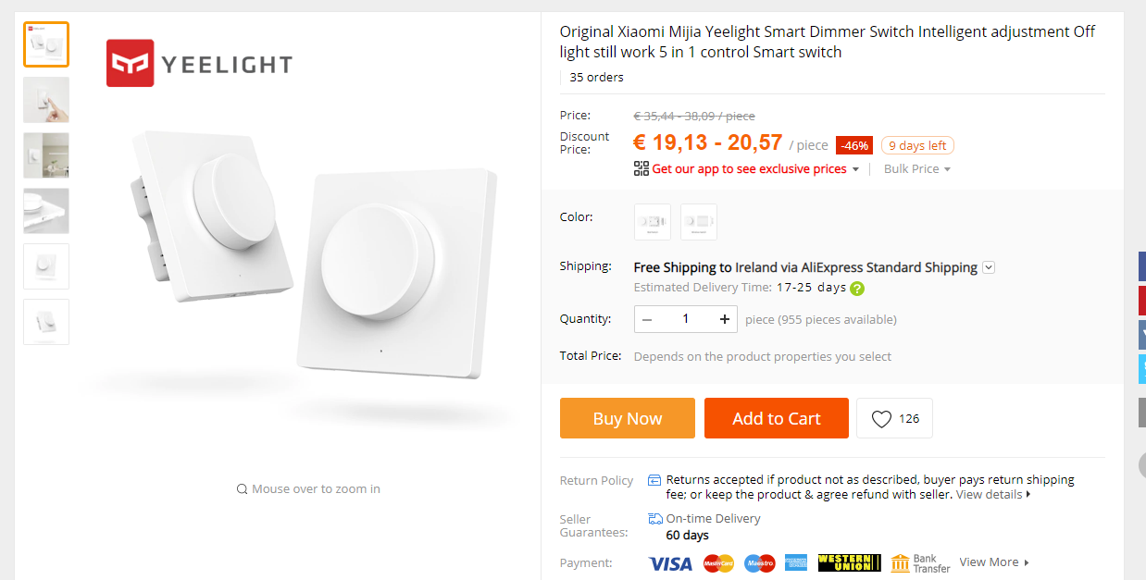Select the second product thumbnail image
This screenshot has width=1146, height=580.
click(x=46, y=100)
